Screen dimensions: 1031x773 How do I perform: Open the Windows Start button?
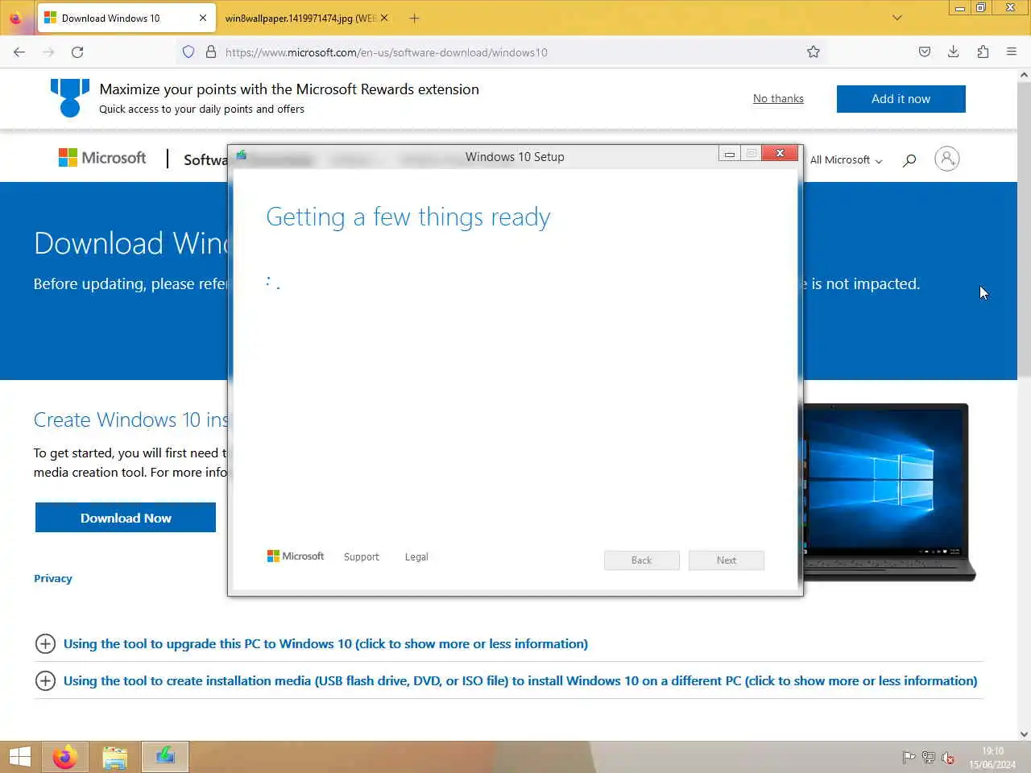pyautogui.click(x=19, y=757)
